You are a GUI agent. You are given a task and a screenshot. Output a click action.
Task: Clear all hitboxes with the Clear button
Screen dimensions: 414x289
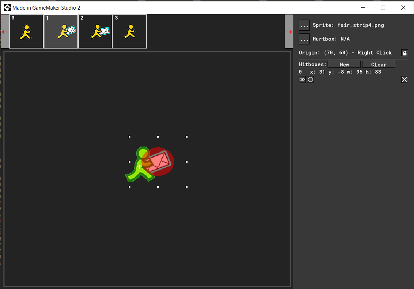click(x=378, y=64)
